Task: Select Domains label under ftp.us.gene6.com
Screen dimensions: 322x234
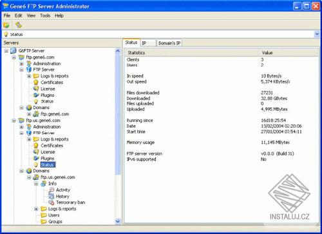Action: pyautogui.click(x=41, y=171)
